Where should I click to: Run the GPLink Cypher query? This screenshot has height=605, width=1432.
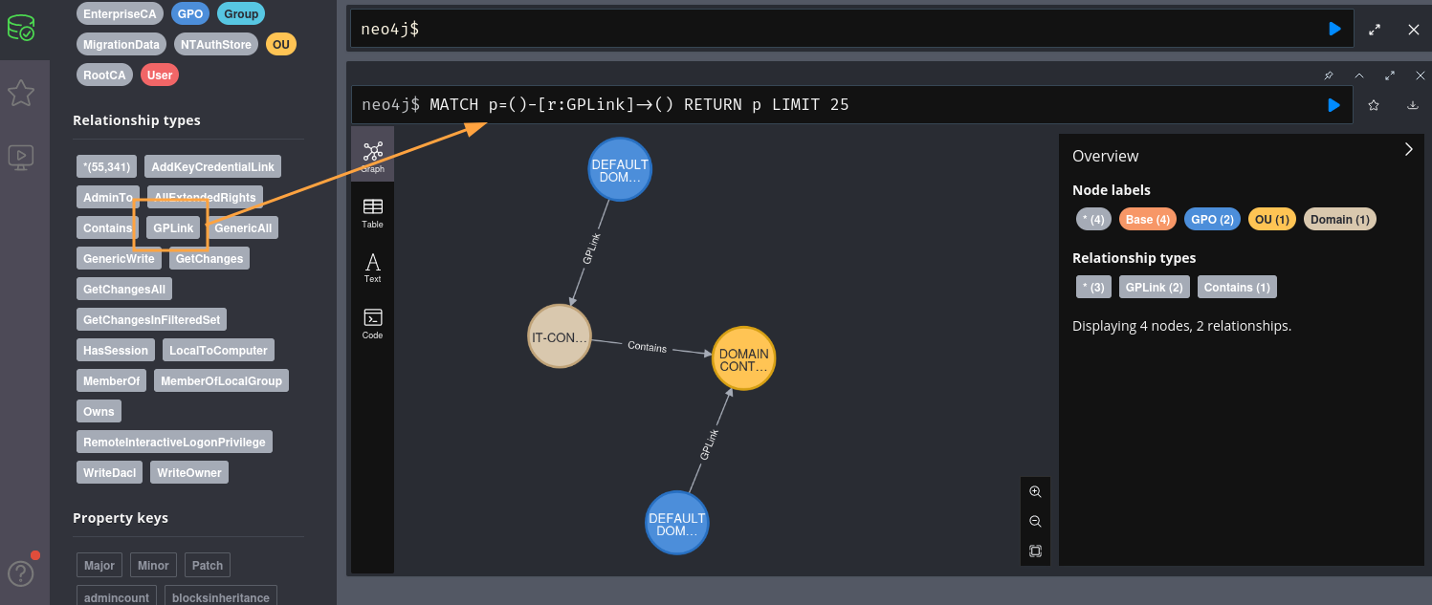1333,105
